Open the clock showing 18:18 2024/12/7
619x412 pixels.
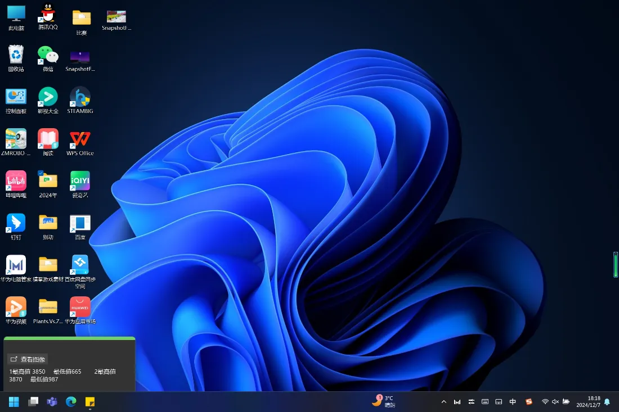(588, 402)
